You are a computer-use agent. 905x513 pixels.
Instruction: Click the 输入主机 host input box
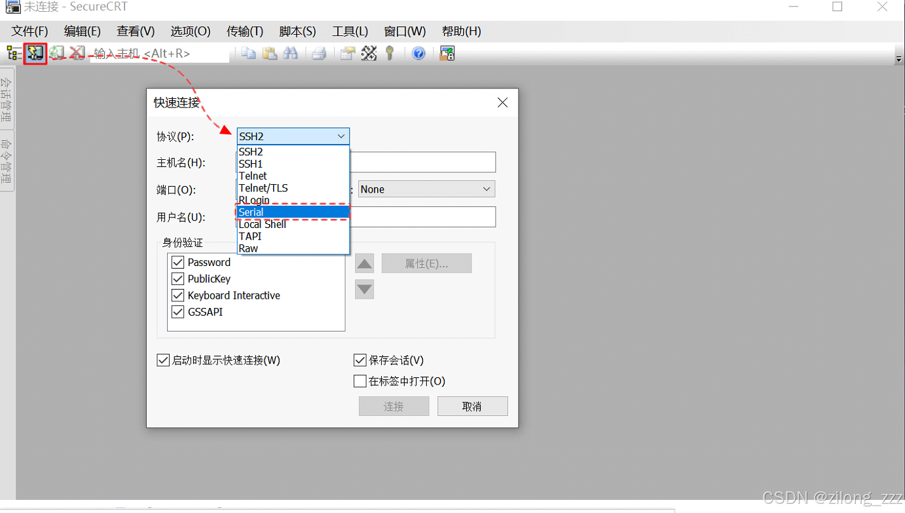160,54
